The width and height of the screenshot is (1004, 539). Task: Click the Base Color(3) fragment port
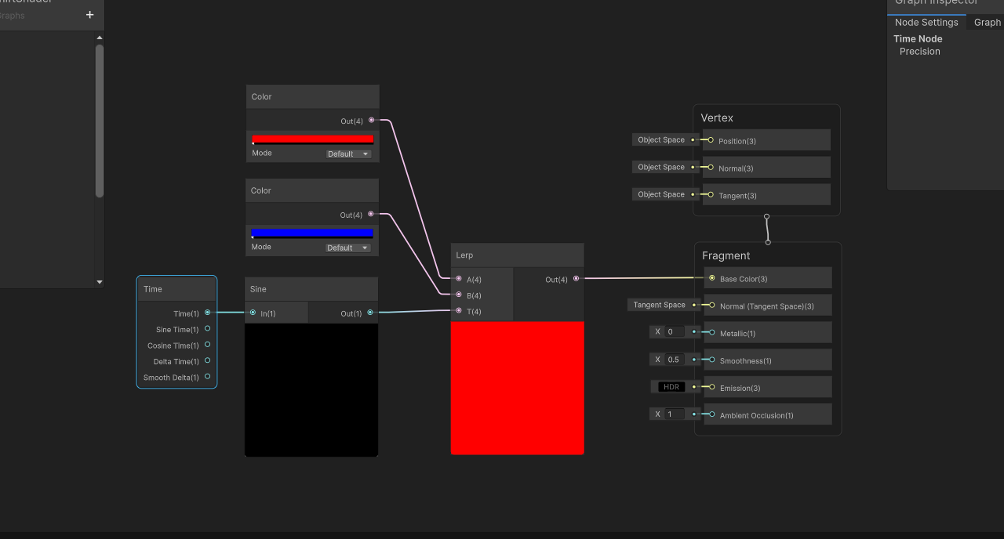711,278
